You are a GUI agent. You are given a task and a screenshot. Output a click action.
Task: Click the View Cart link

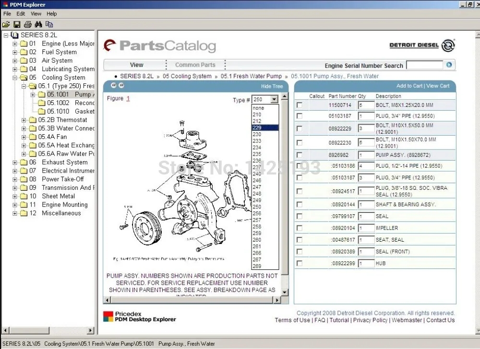(x=438, y=86)
